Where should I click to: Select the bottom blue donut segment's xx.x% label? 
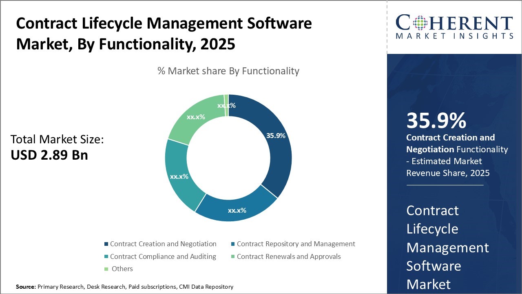tap(237, 211)
